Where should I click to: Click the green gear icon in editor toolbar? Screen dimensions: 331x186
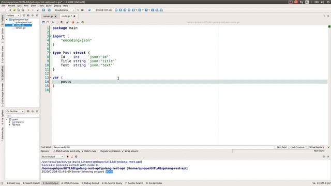click(83, 22)
